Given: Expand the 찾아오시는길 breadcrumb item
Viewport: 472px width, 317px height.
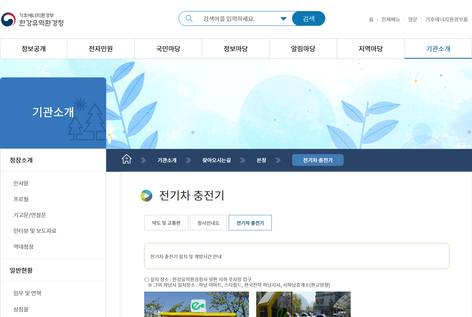Looking at the screenshot, I should (x=216, y=160).
